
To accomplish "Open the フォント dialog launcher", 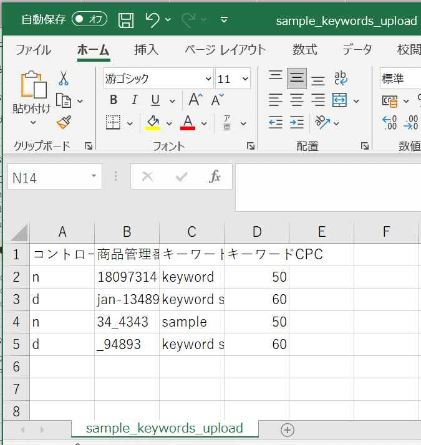I will 251,146.
